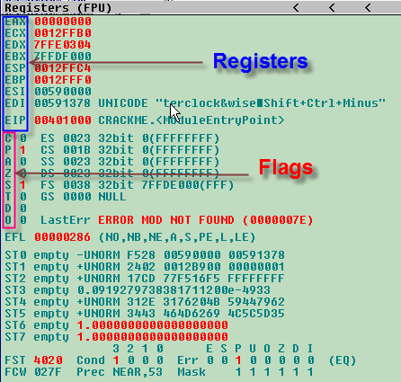Toggle the C carry flag value
The image size is (401, 382).
point(23,138)
